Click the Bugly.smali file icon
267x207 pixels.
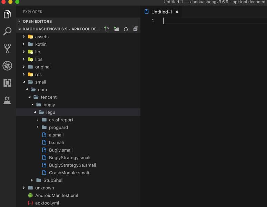[x=44, y=150]
